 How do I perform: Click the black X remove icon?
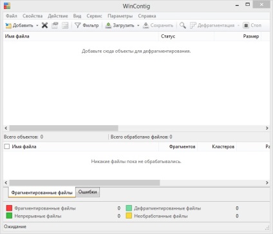[44, 25]
